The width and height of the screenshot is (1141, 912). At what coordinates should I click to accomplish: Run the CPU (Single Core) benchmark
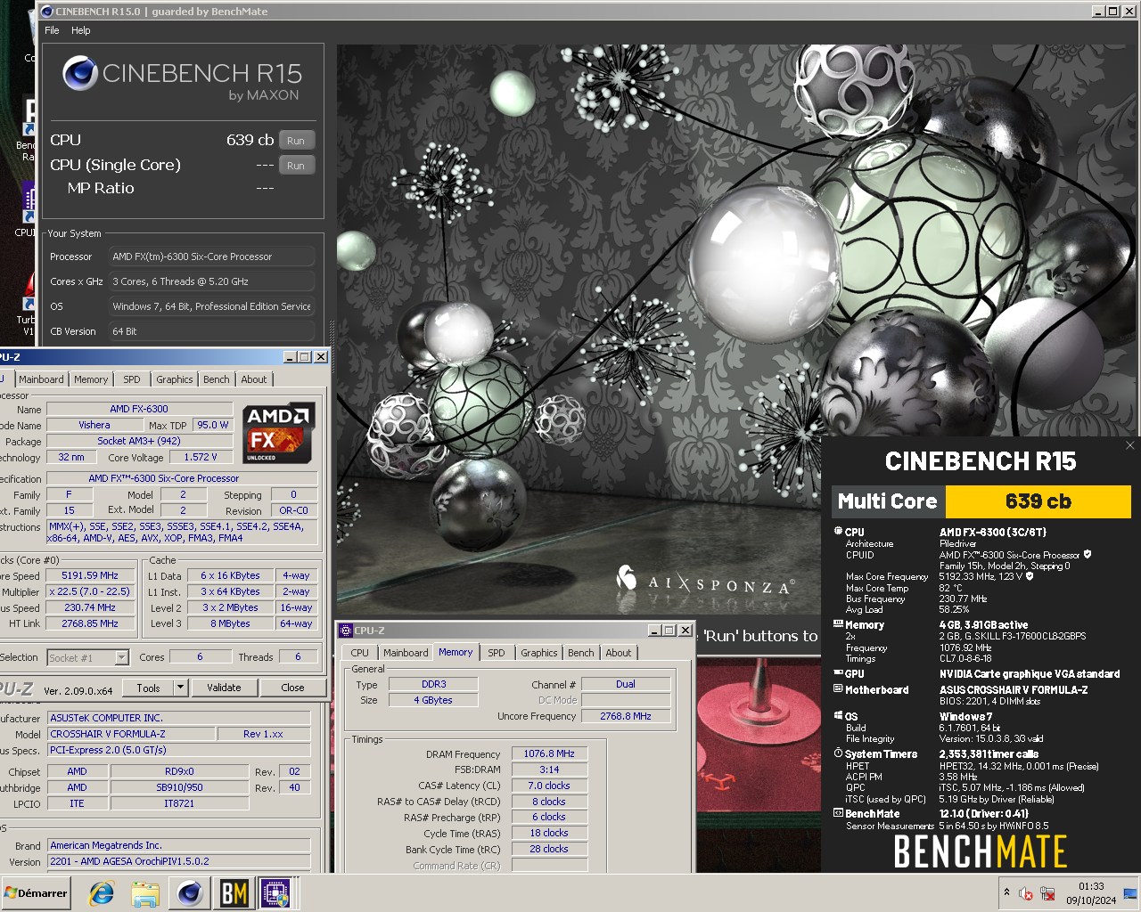point(296,166)
